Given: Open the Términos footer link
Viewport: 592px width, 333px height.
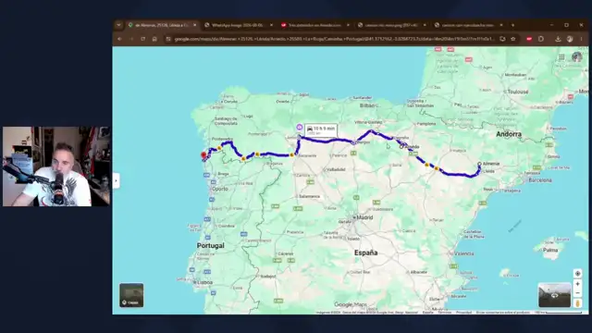Looking at the screenshot, I should coord(445,313).
